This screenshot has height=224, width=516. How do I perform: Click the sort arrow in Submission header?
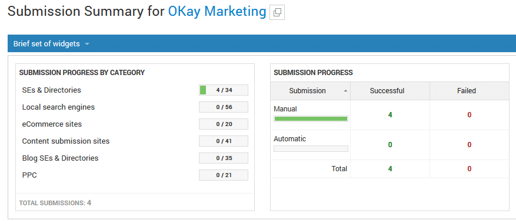pyautogui.click(x=345, y=91)
